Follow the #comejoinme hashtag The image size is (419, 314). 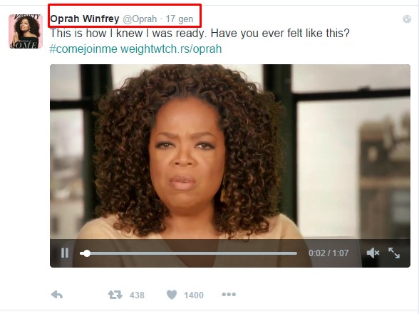[83, 49]
